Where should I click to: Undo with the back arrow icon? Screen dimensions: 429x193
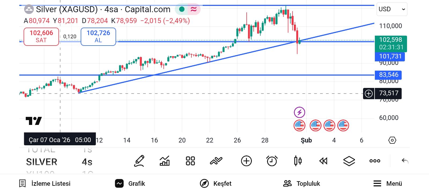(x=405, y=161)
